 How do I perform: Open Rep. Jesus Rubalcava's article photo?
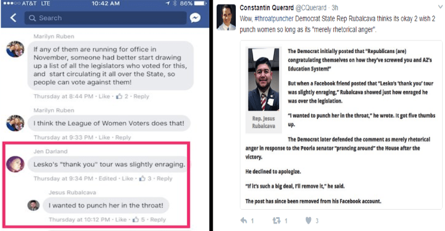tap(264, 79)
